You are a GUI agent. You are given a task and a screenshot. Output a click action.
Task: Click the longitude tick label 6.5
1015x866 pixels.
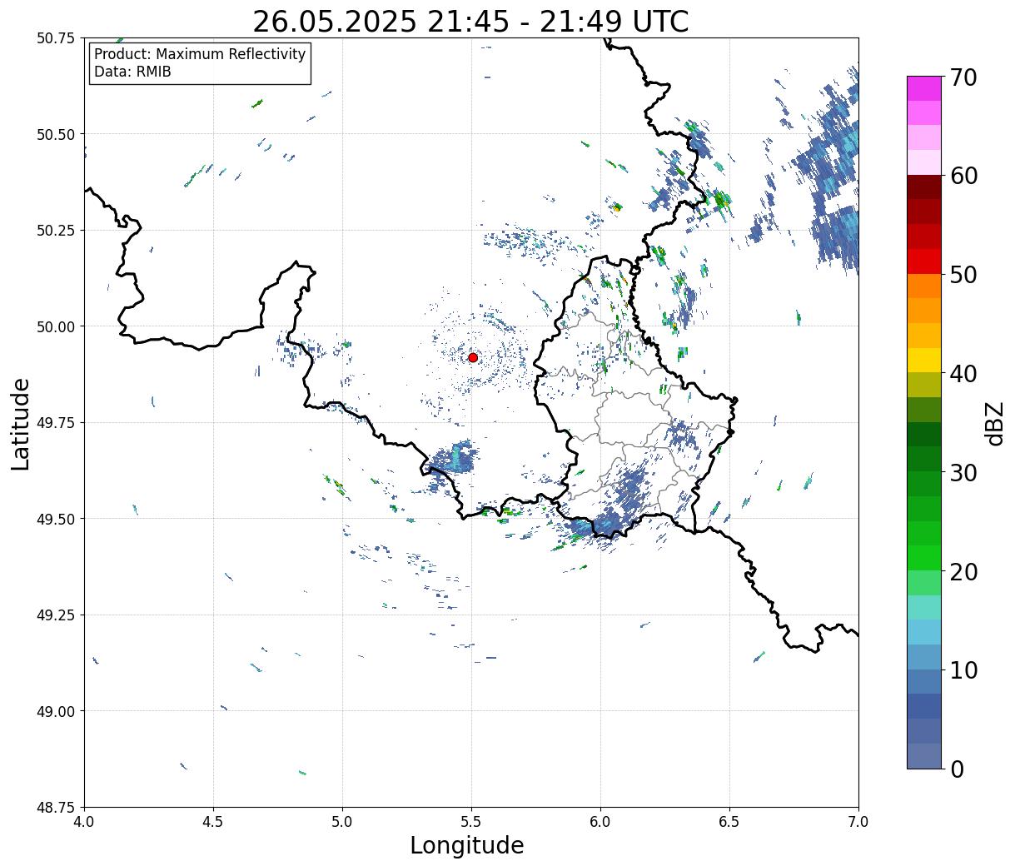coord(729,822)
